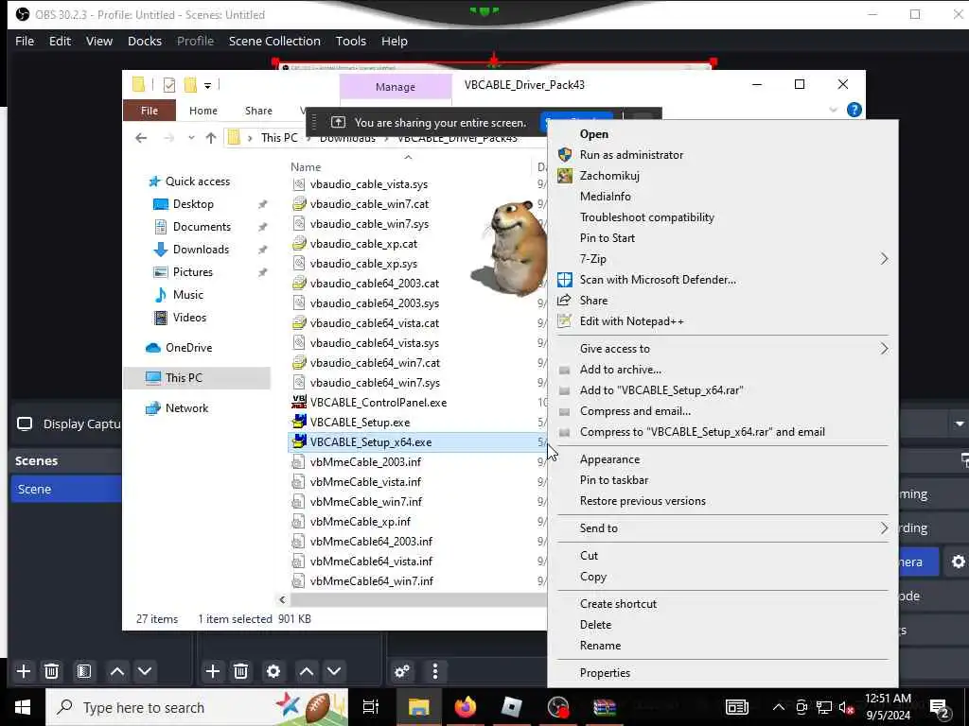
Task: Go up one folder level arrow
Action: click(211, 138)
